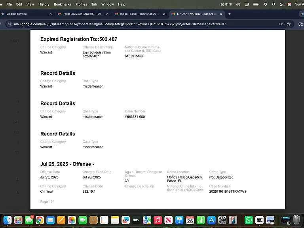Click weather 81°F in menu bar

click(226, 4)
